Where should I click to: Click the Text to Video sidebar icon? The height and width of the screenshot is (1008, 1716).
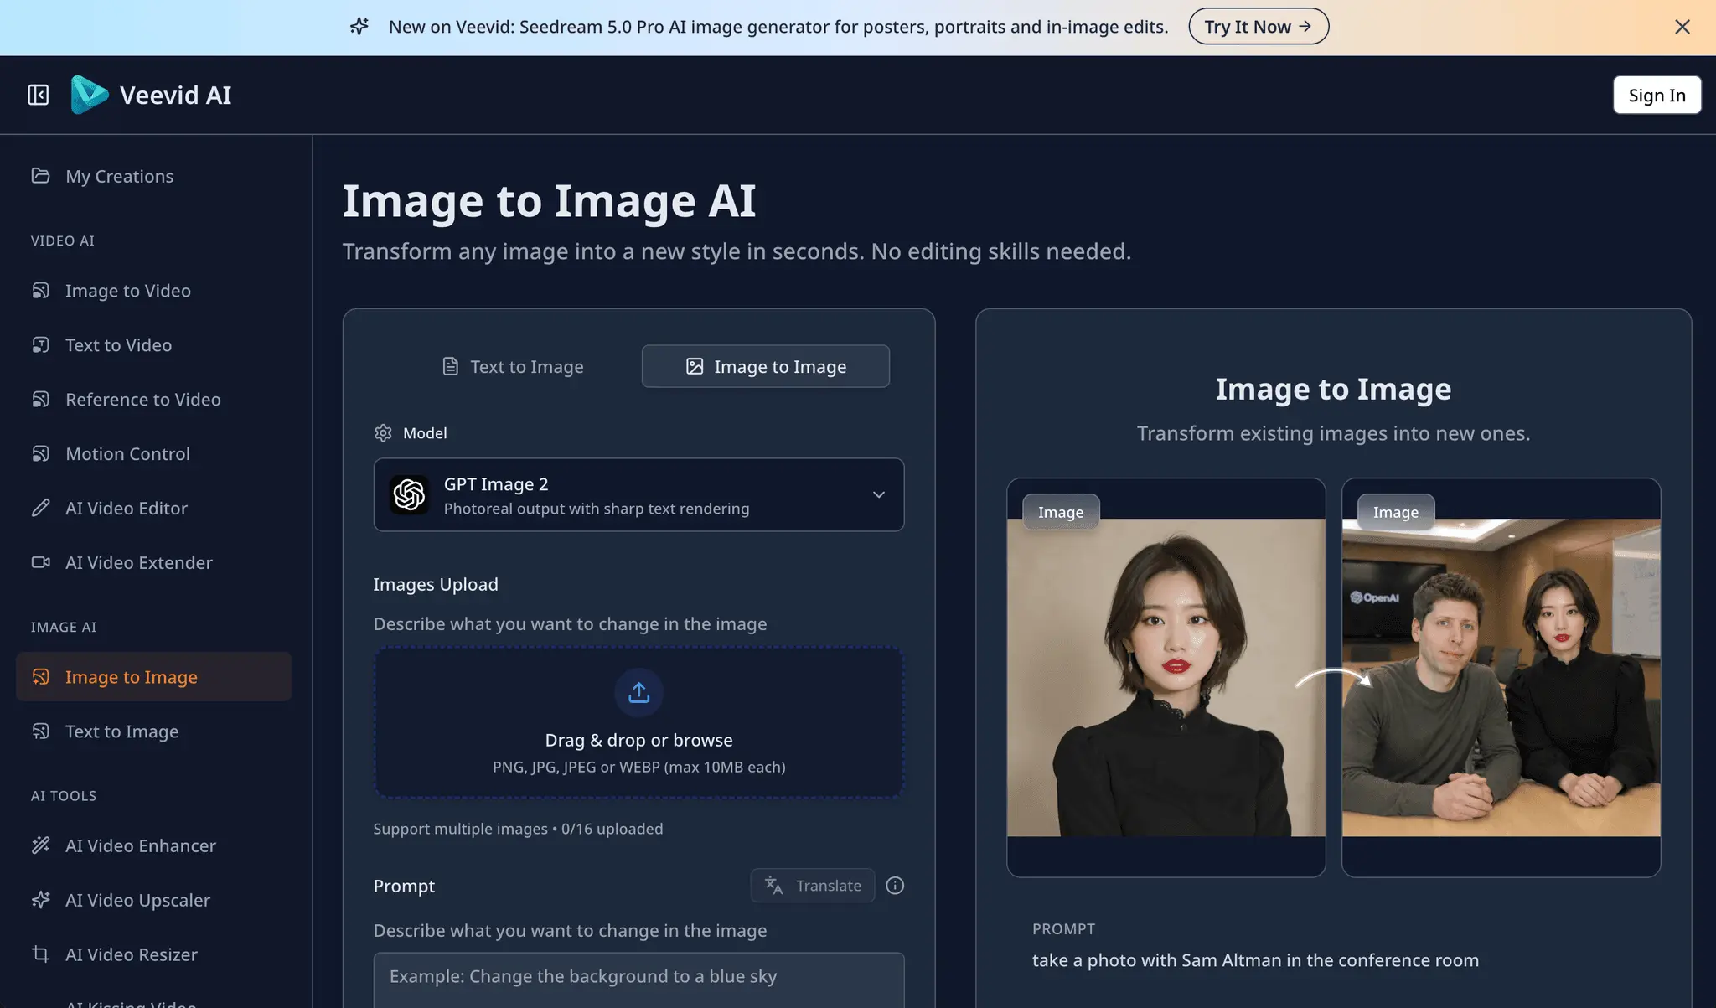[x=40, y=344]
